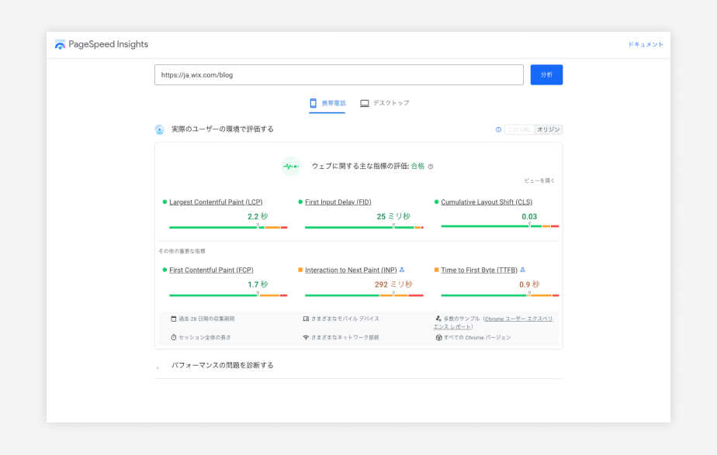Click the さまざまなネットワーク接続 text
The height and width of the screenshot is (455, 717).
click(x=345, y=338)
